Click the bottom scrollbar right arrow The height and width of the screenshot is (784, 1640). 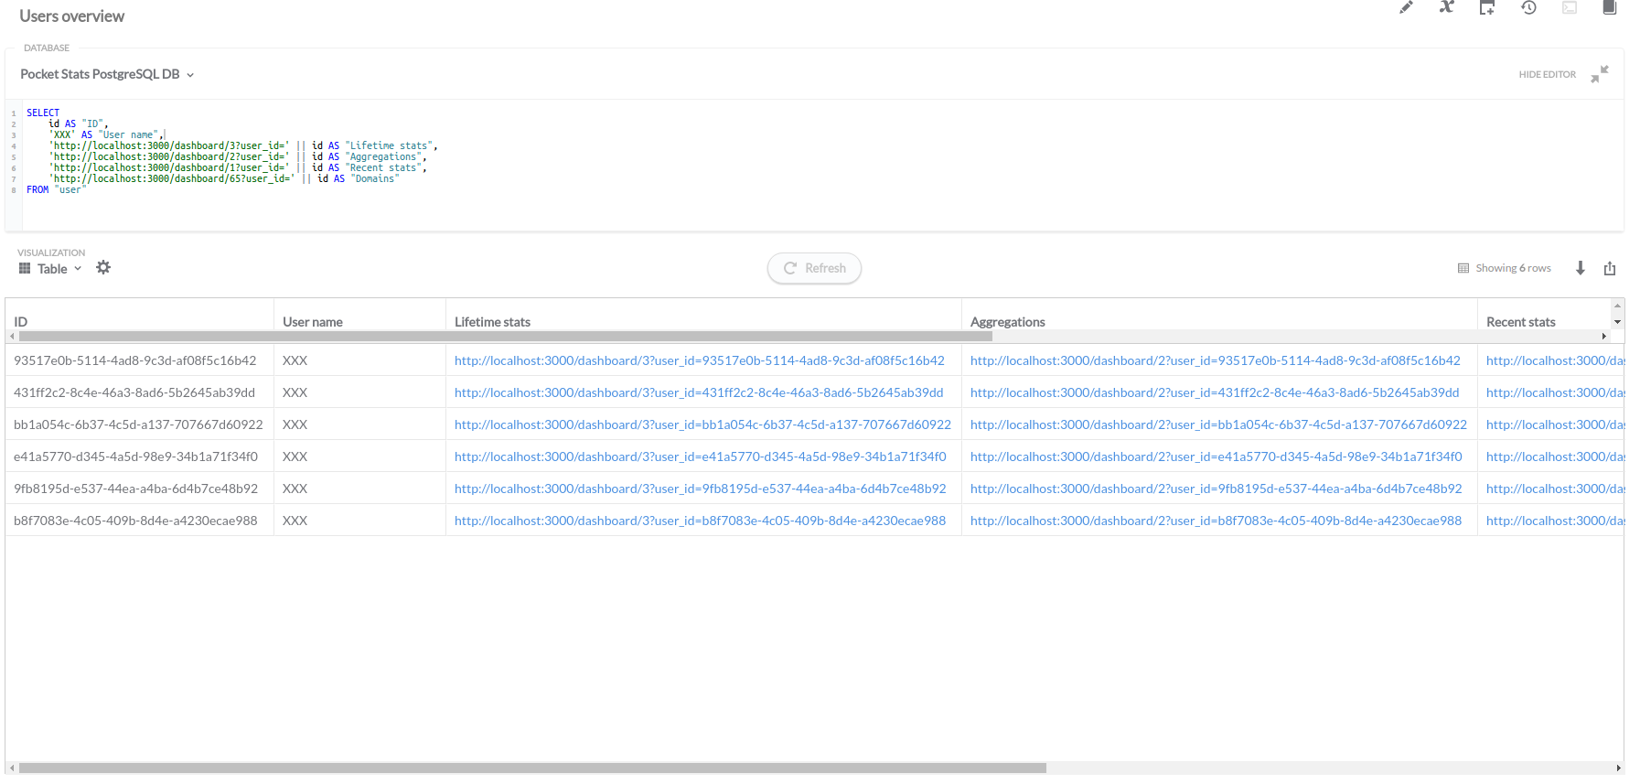tap(1620, 768)
